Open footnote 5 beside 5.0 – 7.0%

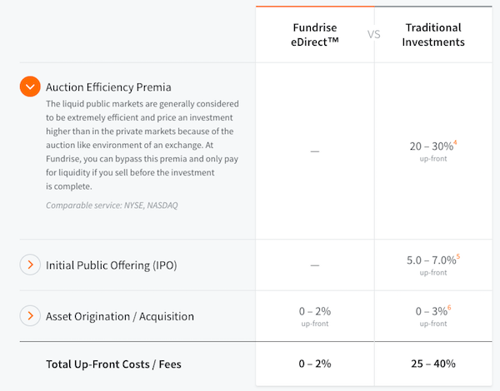(458, 256)
